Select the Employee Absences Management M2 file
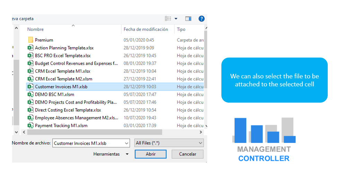 tap(76, 118)
